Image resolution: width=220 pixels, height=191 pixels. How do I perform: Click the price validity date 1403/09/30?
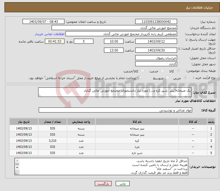(156, 50)
